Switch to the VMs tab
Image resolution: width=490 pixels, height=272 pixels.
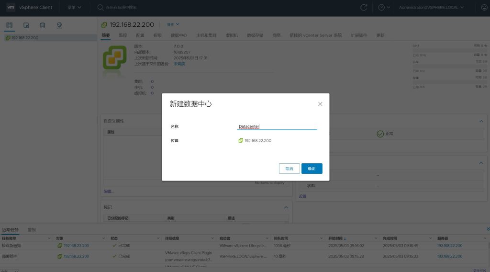pos(232,35)
